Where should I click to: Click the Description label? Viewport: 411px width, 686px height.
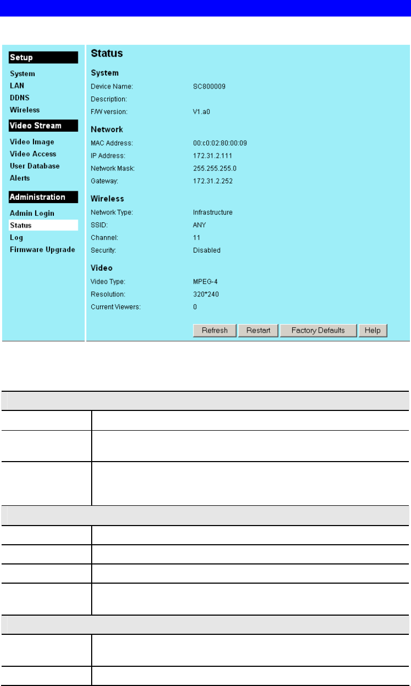click(109, 99)
